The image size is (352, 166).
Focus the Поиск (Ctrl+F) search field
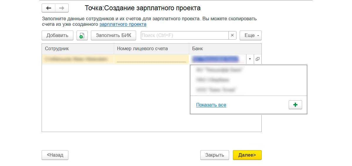point(184,35)
